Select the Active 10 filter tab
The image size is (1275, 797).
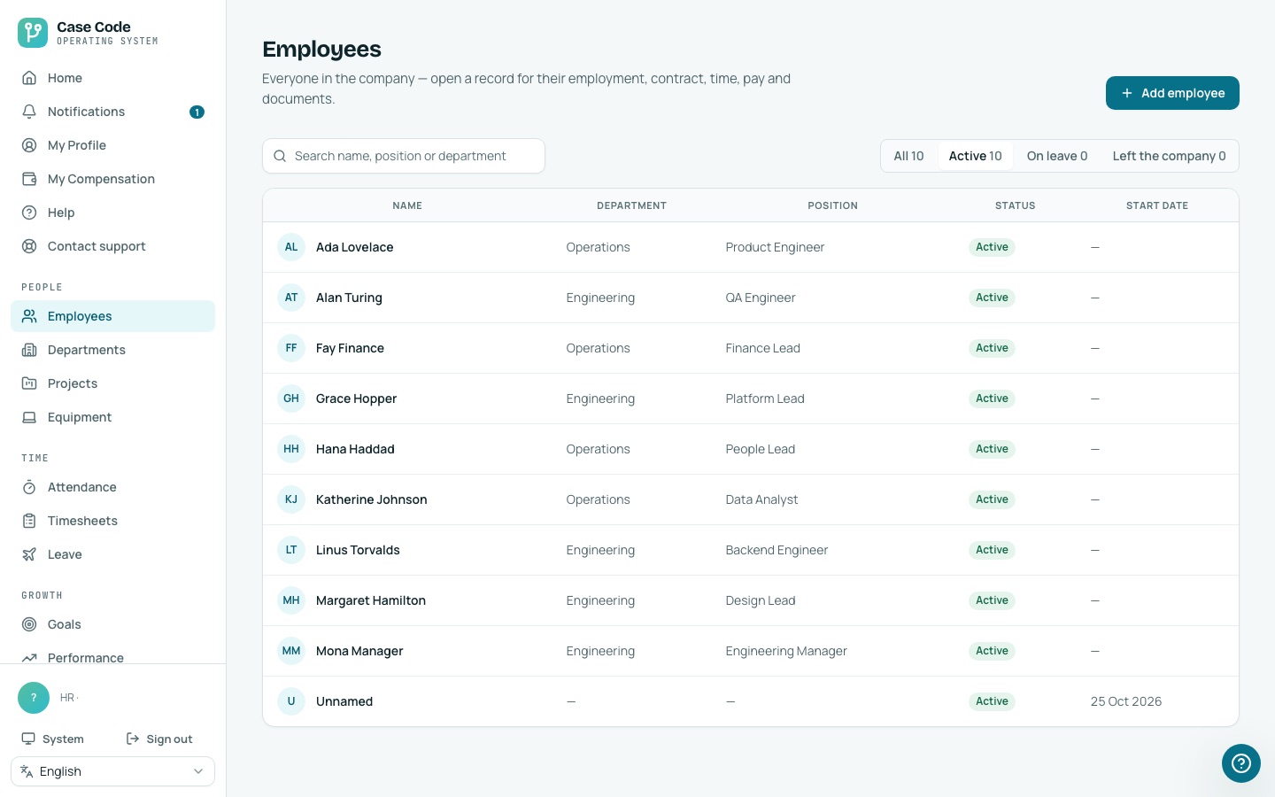[976, 156]
